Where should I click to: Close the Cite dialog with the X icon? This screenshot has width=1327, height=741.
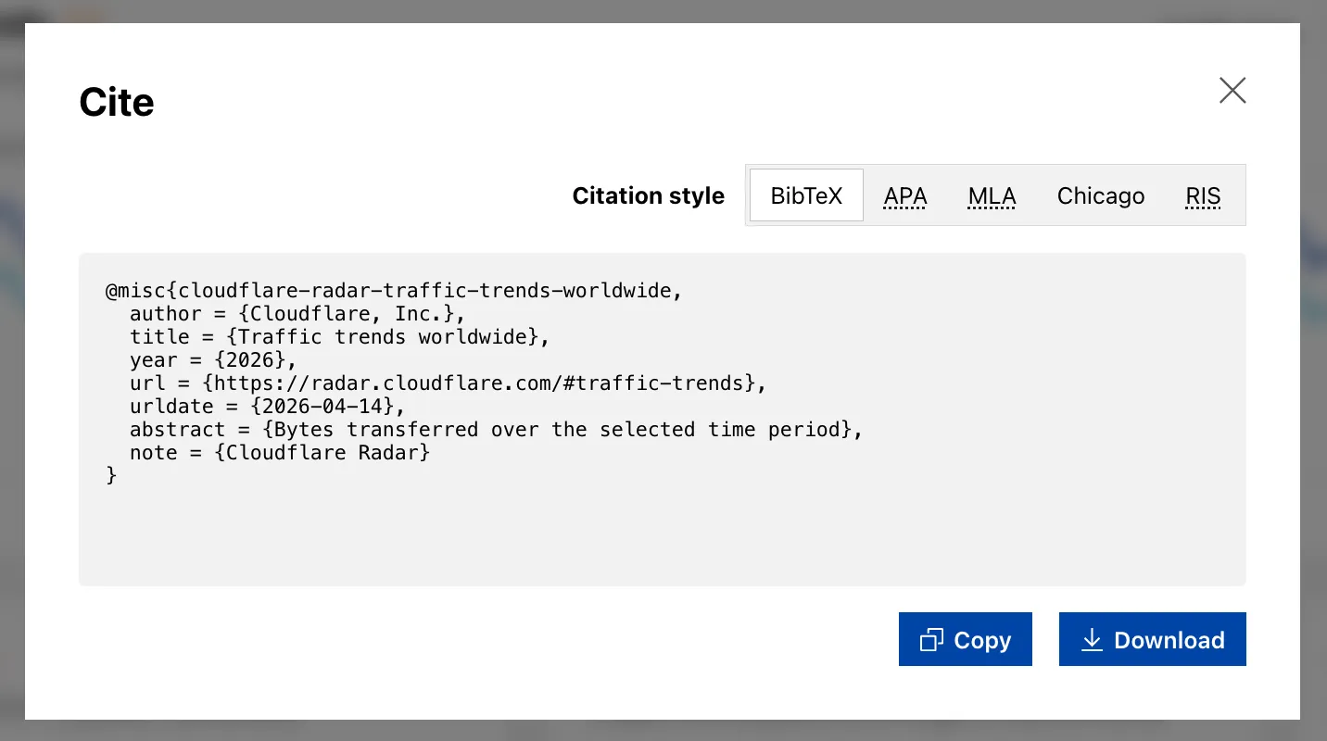(1232, 90)
